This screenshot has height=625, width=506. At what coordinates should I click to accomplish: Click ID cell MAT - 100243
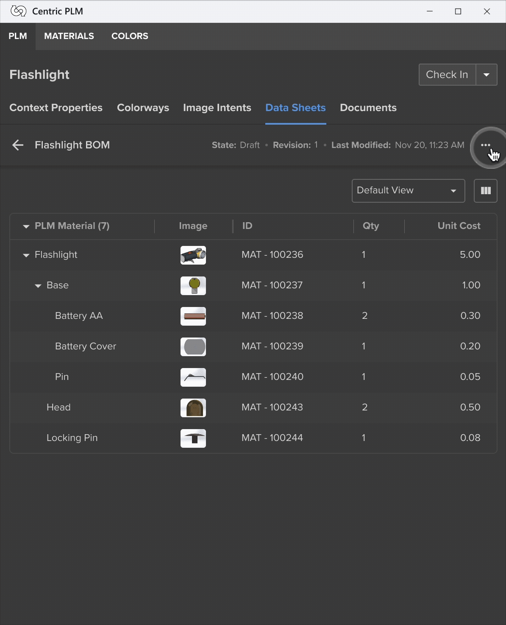272,407
